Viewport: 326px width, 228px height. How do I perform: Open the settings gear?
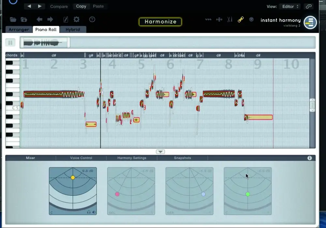pos(77,20)
